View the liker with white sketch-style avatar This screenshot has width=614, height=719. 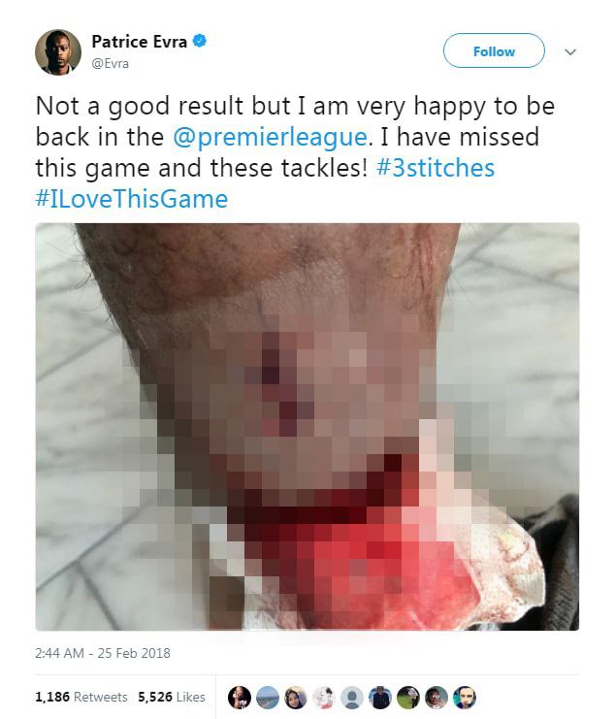[324, 698]
